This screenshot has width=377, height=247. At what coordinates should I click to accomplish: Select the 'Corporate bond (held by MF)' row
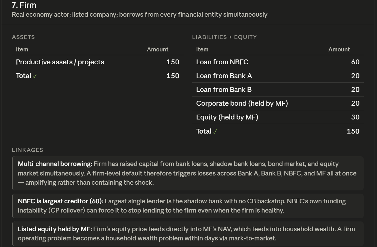[x=278, y=103]
